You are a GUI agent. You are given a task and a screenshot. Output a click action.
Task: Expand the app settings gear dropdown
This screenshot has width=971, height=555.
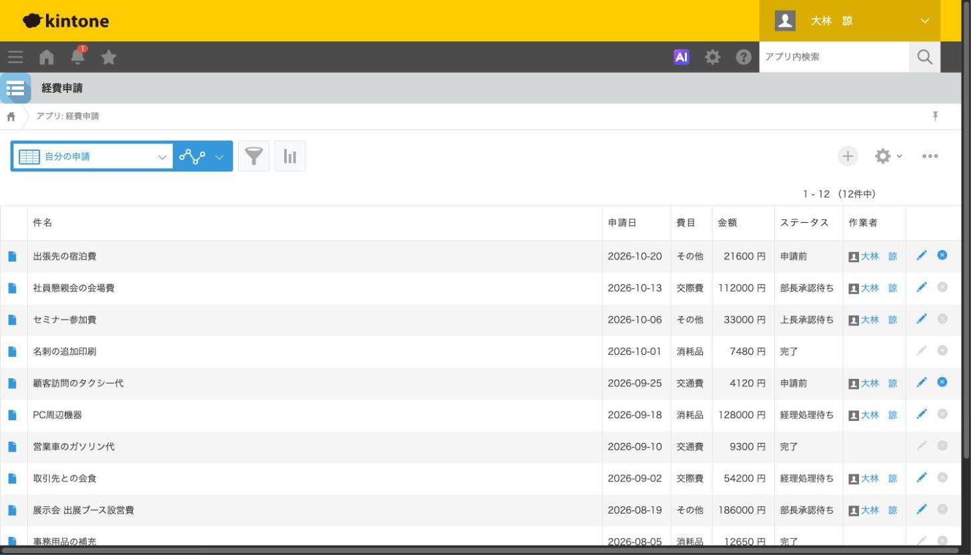tap(888, 156)
